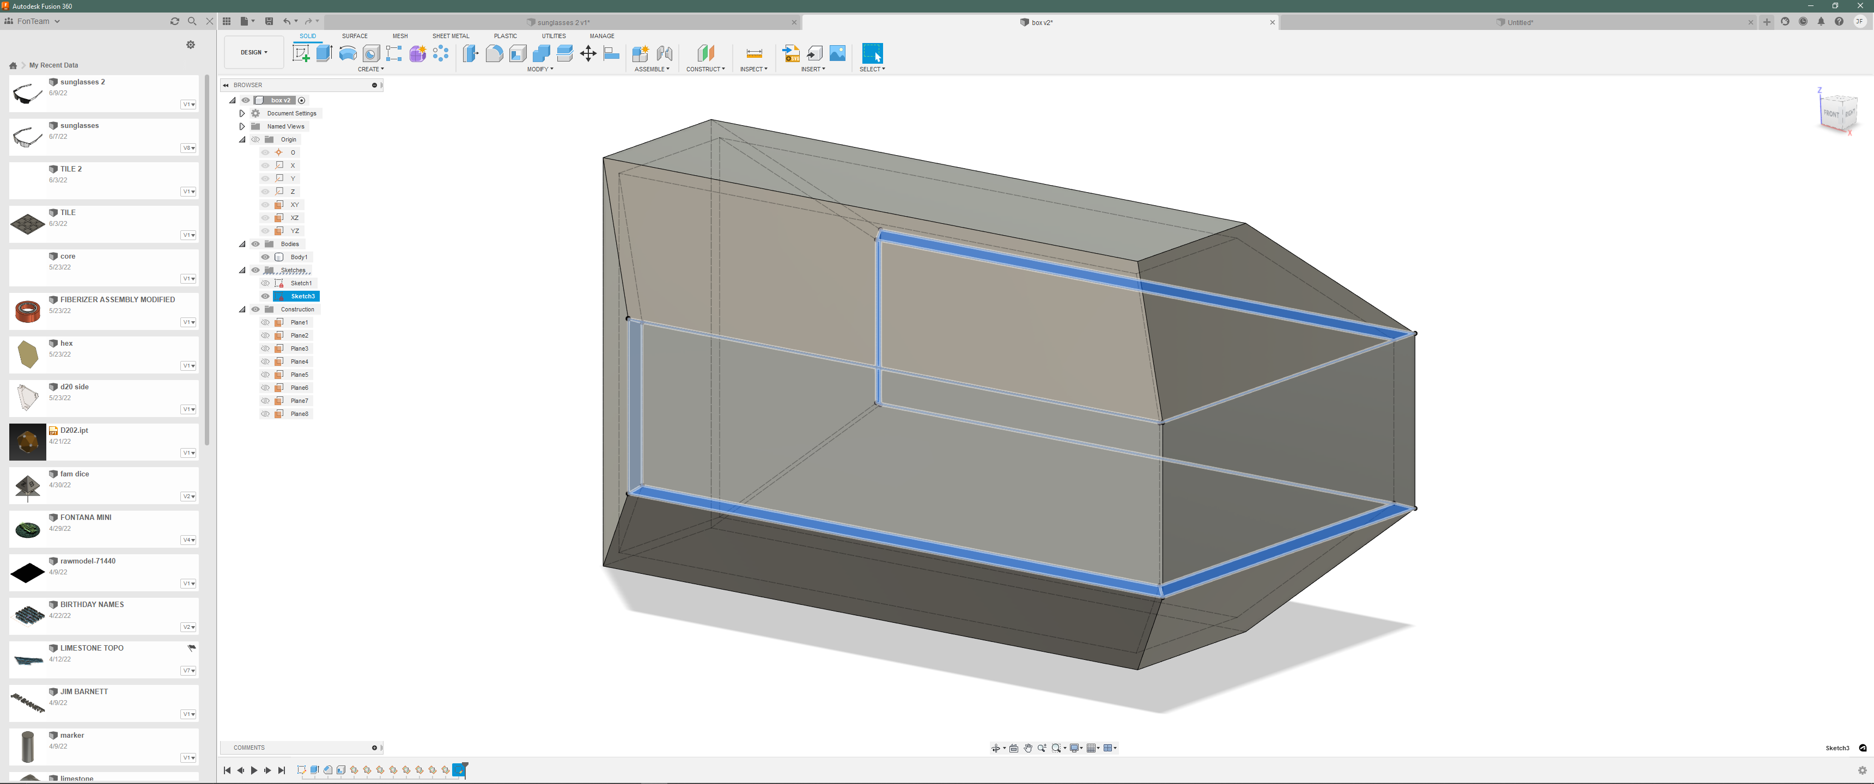Hide Body1 using its visibility eye

265,257
